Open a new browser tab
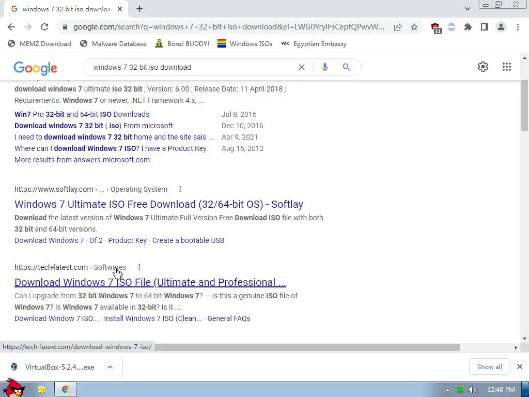This screenshot has height=397, width=529. 139,9
